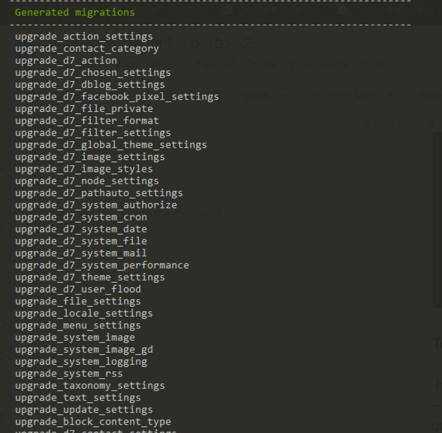The height and width of the screenshot is (433, 442).
Task: Open the zoom 100% dropdown
Action: click(264, 96)
